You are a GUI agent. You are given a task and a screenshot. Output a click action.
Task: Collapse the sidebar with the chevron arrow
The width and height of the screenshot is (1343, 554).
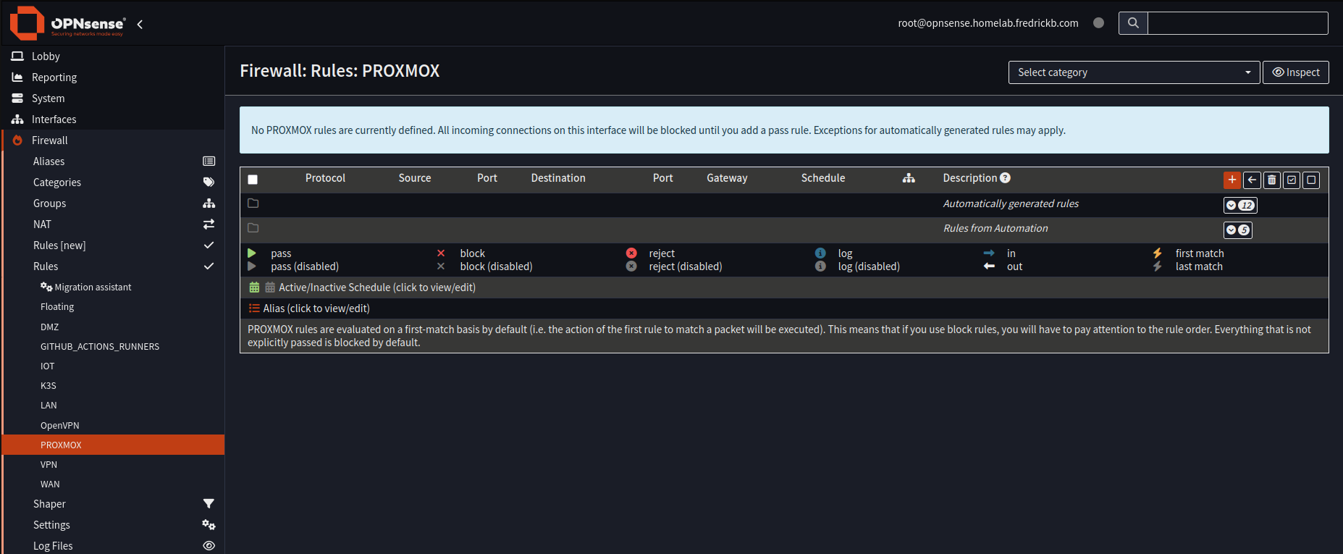tap(140, 24)
